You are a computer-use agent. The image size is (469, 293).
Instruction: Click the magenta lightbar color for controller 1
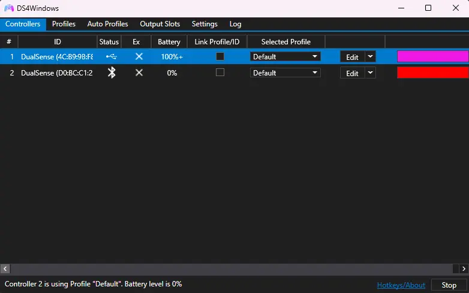[432, 56]
